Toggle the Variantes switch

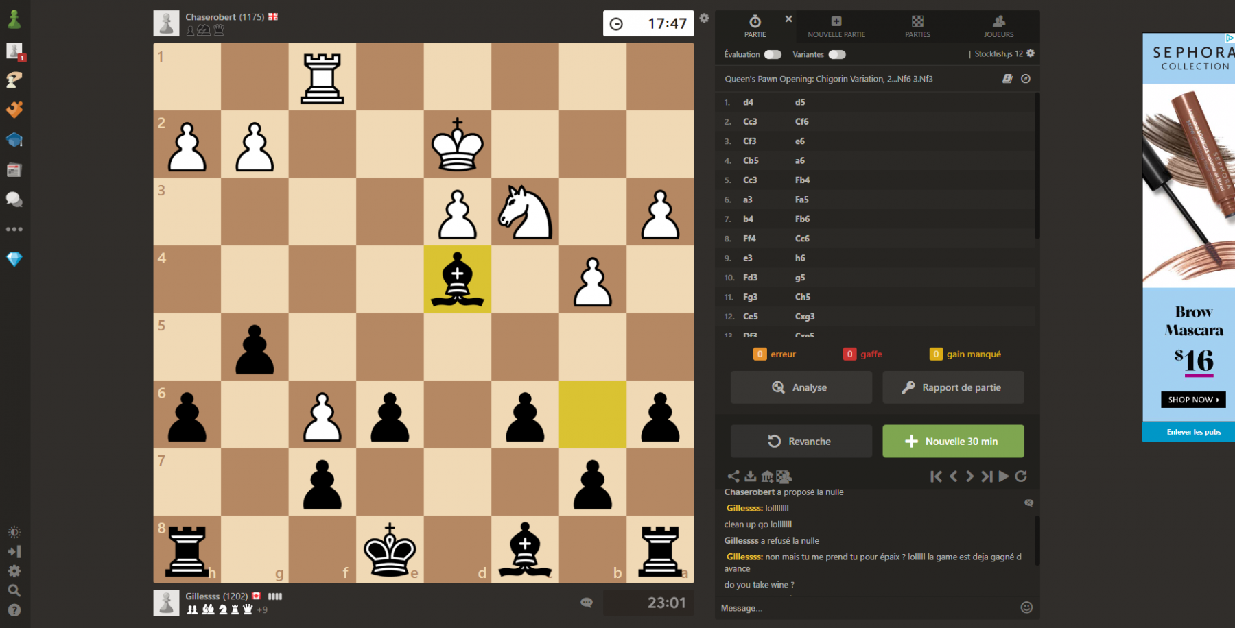[837, 54]
